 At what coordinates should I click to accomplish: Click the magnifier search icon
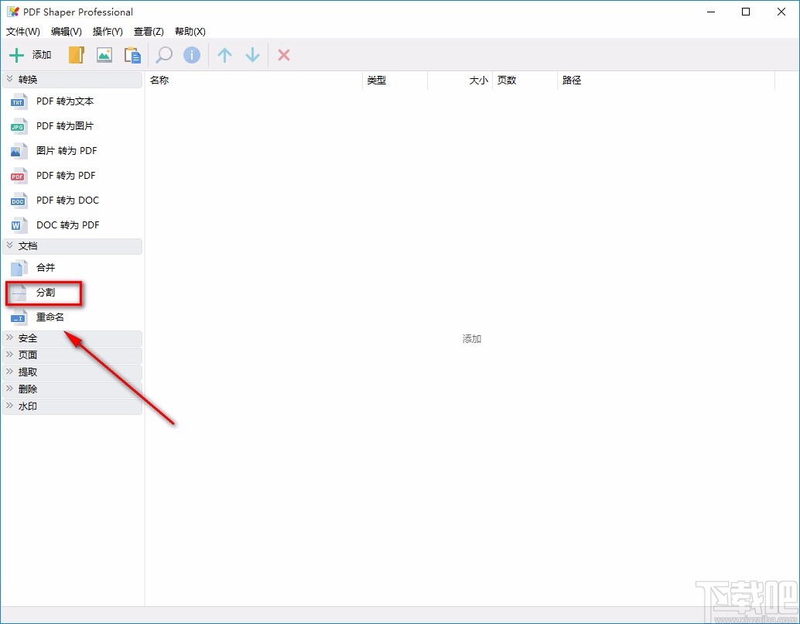[x=164, y=55]
